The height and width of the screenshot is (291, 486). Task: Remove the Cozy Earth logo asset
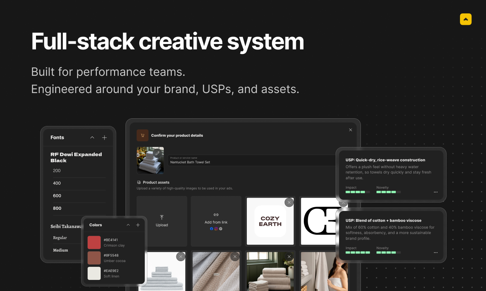point(289,202)
